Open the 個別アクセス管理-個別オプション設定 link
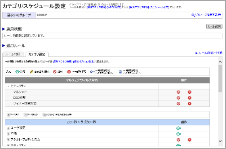 pyautogui.click(x=74, y=62)
